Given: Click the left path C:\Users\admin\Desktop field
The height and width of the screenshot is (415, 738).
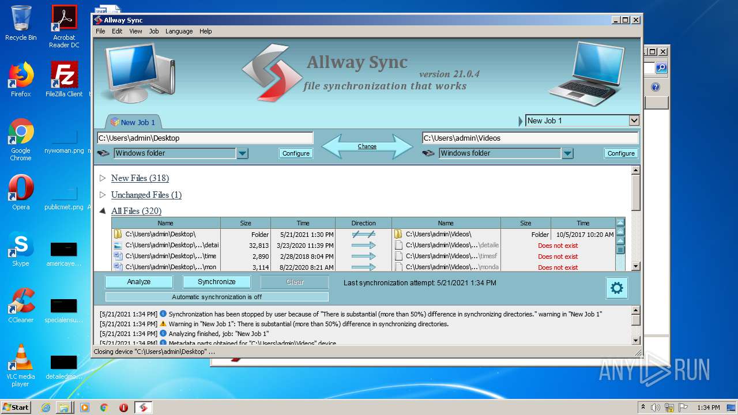Looking at the screenshot, I should pyautogui.click(x=205, y=138).
